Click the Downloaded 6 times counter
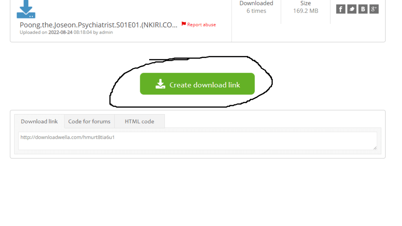This screenshot has height=226, width=402. (x=256, y=7)
